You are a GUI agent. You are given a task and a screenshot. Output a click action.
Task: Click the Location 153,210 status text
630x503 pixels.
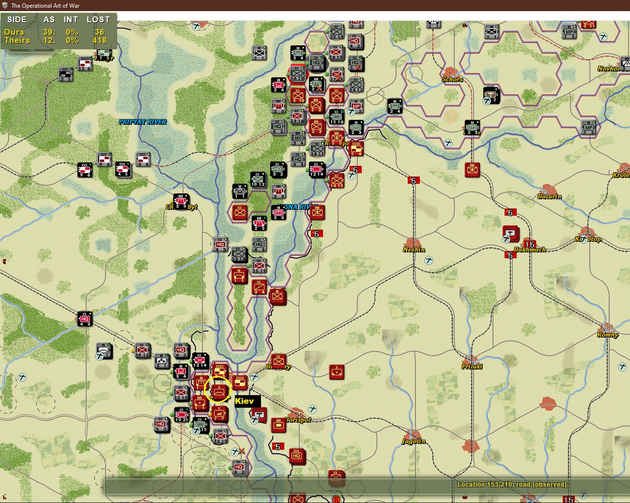click(x=513, y=485)
